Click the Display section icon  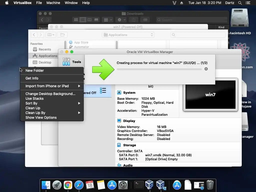tap(119, 121)
